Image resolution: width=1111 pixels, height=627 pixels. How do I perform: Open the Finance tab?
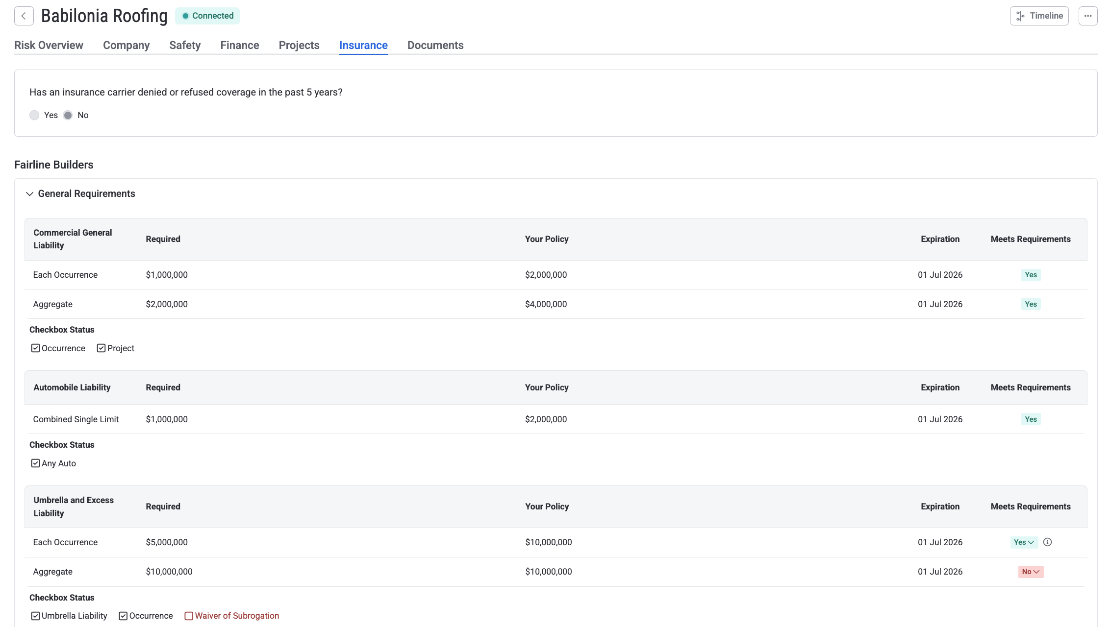point(239,45)
